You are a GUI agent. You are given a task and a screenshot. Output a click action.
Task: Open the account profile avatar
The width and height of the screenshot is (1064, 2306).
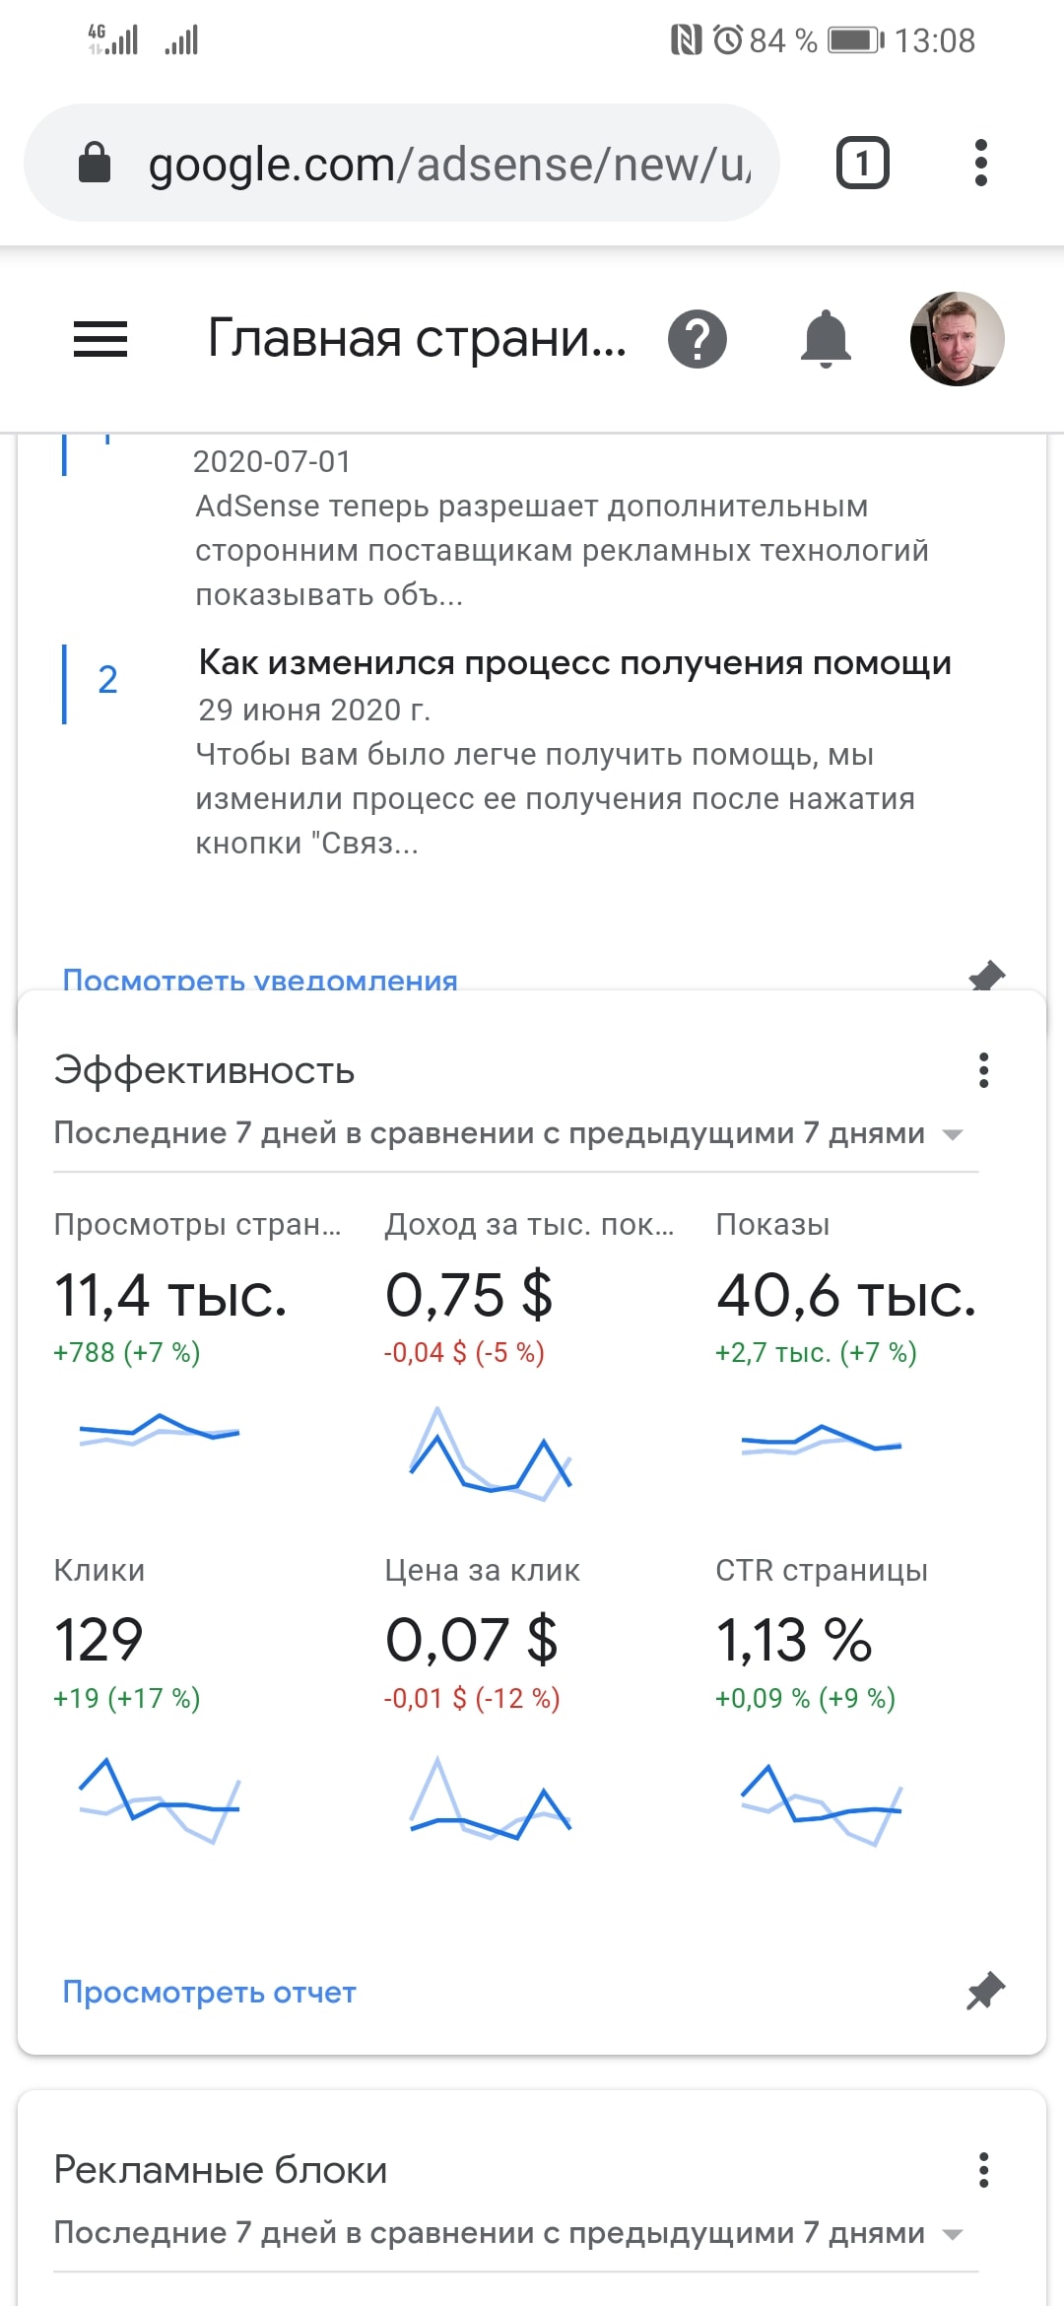pos(957,339)
